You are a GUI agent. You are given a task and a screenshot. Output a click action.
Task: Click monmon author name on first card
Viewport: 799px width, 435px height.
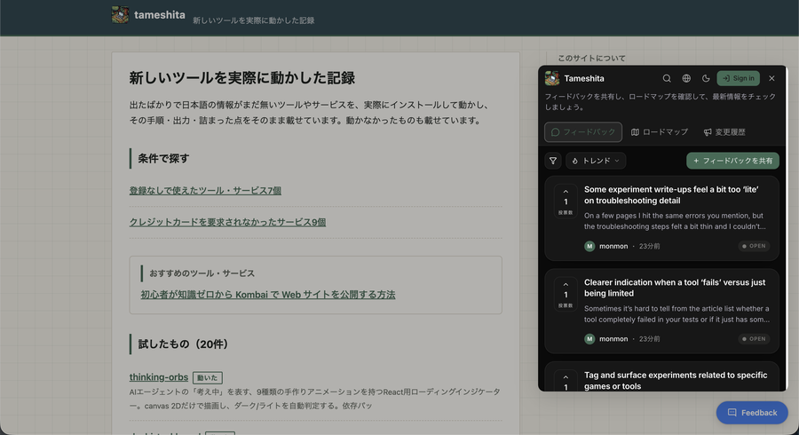tap(613, 246)
